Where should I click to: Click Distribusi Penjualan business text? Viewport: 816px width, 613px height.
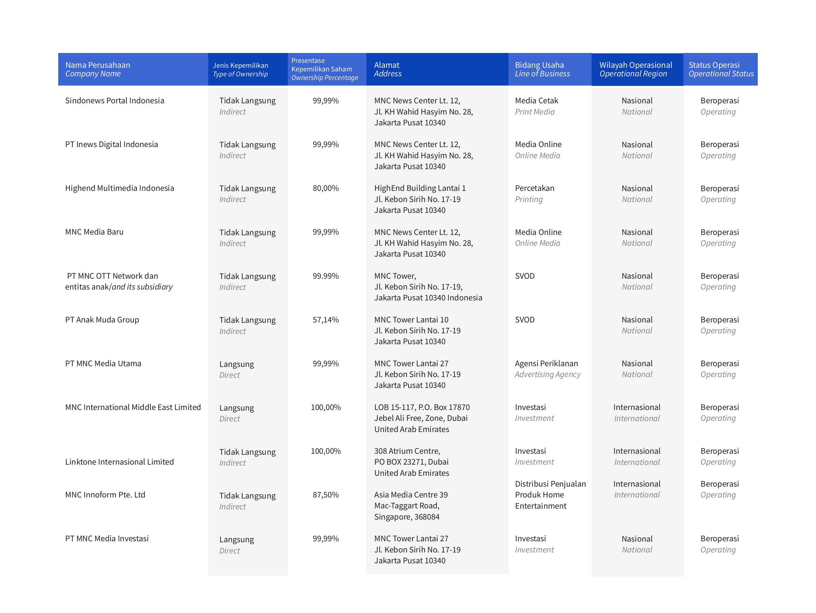550,484
